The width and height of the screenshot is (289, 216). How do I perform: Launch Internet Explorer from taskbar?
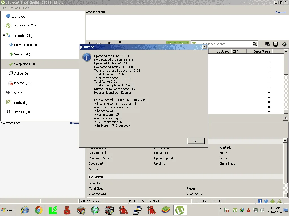pos(25,210)
